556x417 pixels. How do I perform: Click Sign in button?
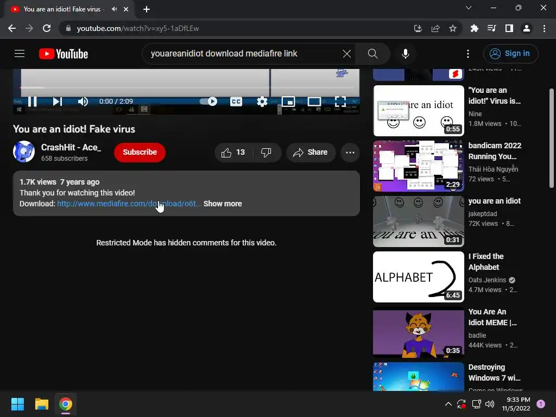(510, 54)
